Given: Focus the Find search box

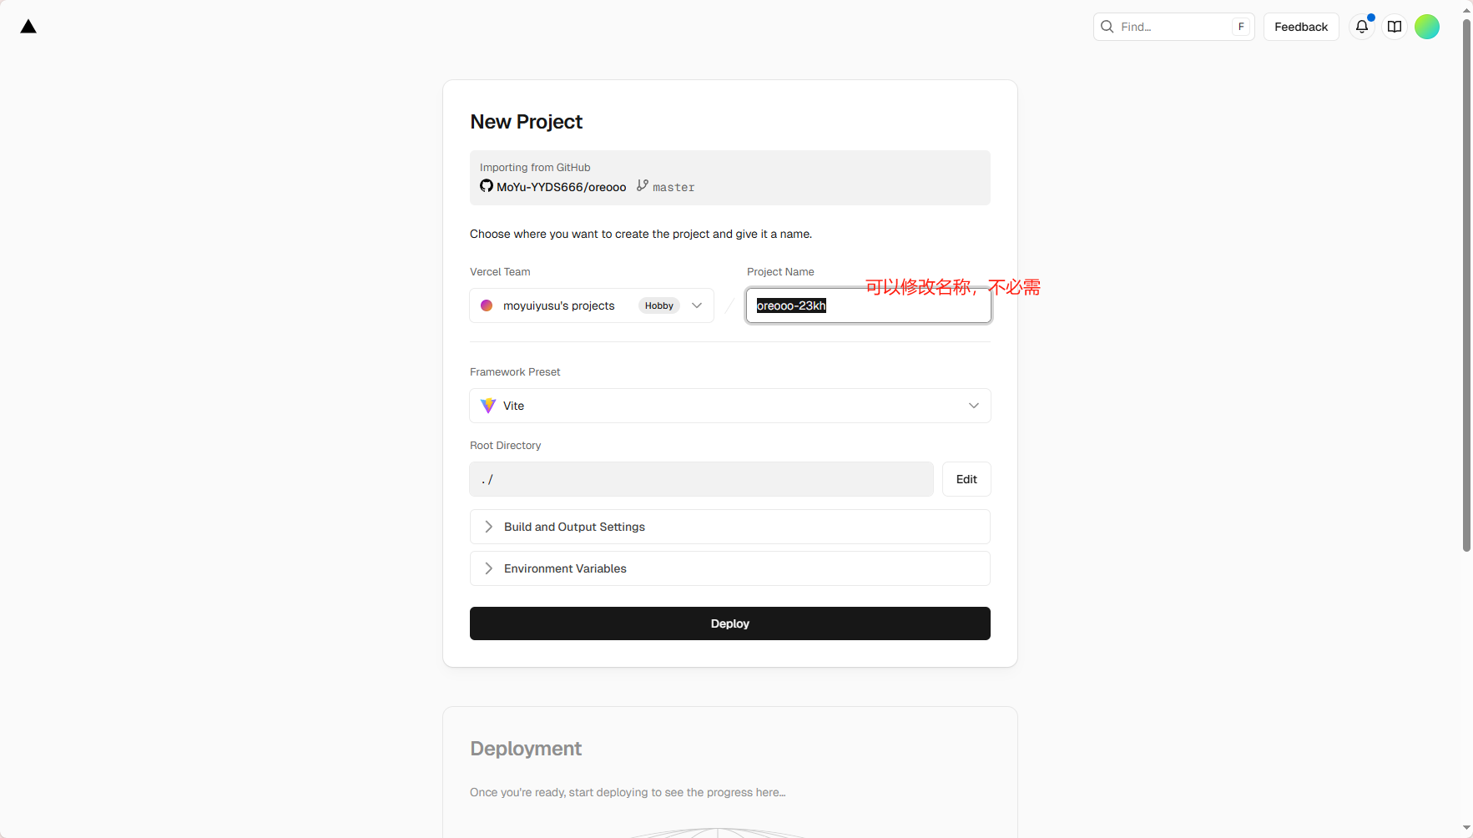Looking at the screenshot, I should point(1173,27).
